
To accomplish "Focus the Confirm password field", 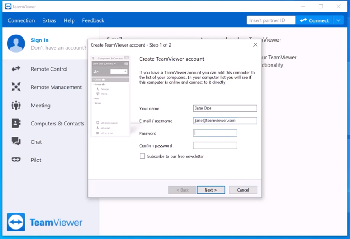I will (x=215, y=145).
